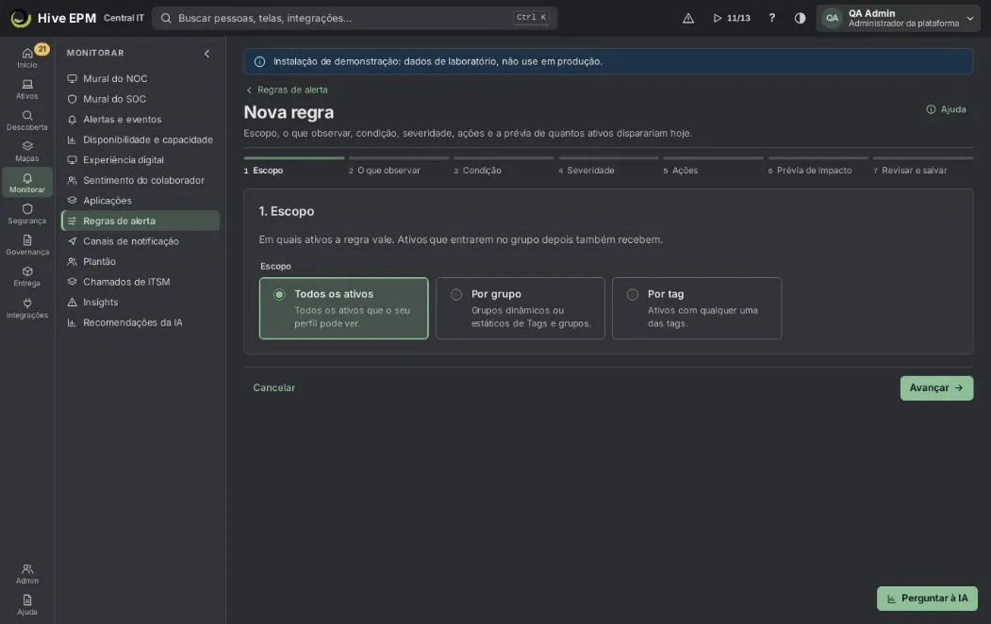This screenshot has height=624, width=991.
Task: Open Experiência digital
Action: coord(140,160)
